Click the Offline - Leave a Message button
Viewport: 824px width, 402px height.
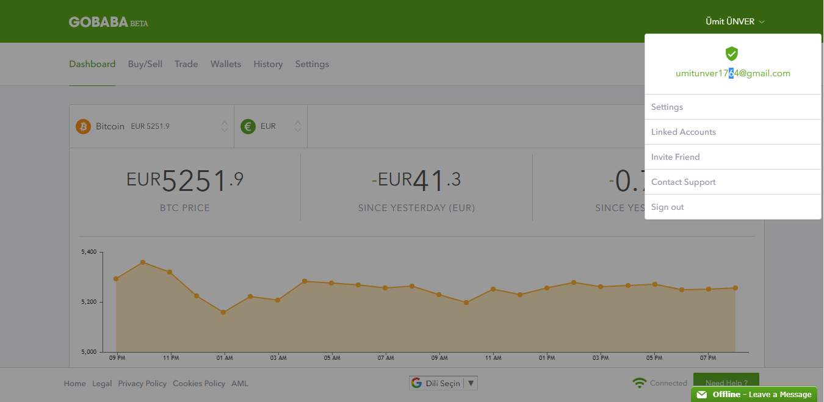pos(754,395)
